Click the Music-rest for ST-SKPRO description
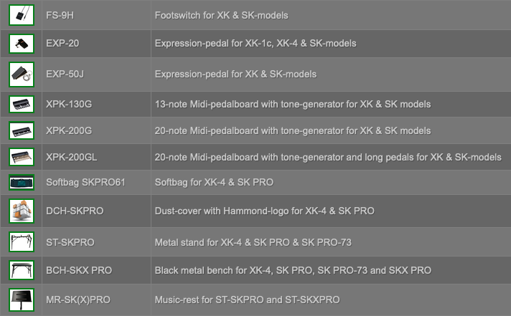Viewport: 511px width, 316px height. (x=248, y=300)
